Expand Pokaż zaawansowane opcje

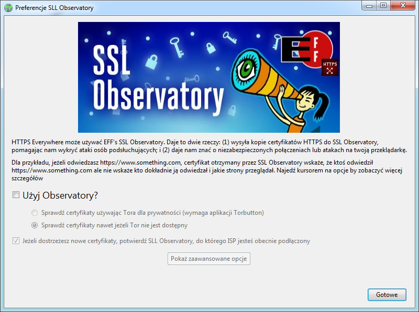pyautogui.click(x=209, y=259)
